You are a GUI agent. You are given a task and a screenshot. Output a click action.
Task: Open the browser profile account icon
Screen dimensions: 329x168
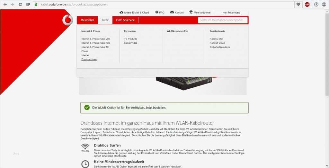pyautogui.click(x=324, y=4)
